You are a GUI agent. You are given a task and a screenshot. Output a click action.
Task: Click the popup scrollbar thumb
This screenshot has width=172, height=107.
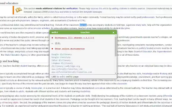point(116,46)
